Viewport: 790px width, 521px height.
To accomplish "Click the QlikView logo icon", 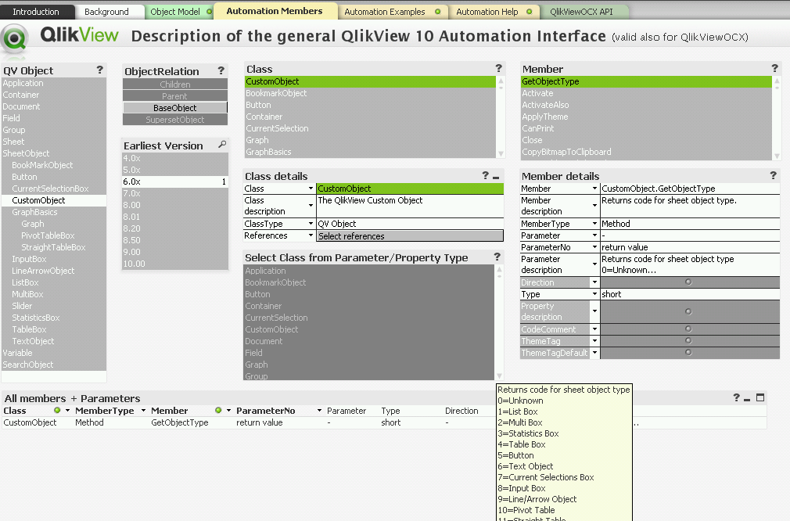I will point(14,38).
